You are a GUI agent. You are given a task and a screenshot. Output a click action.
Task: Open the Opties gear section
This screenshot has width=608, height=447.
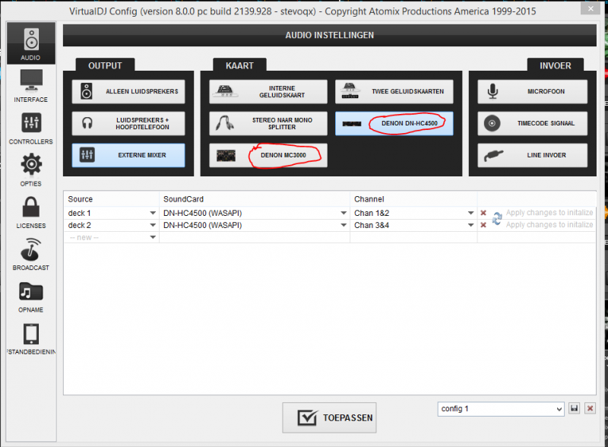[x=31, y=170]
